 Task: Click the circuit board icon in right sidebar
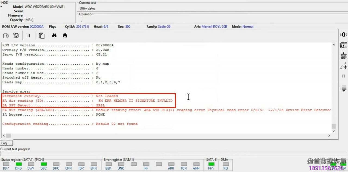[x=344, y=45]
